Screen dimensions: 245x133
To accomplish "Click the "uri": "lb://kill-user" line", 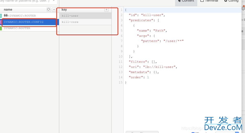I will click(153, 67).
